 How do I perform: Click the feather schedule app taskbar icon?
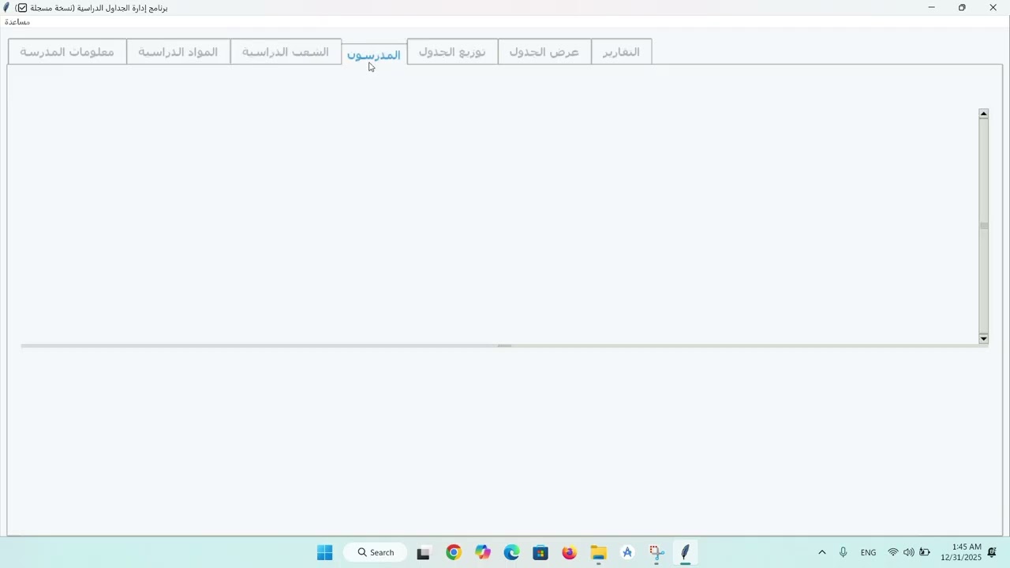click(686, 552)
